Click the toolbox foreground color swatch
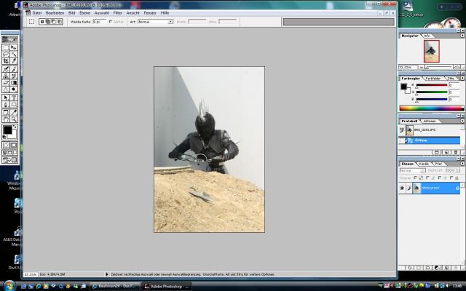This screenshot has height=291, width=466. click(7, 129)
